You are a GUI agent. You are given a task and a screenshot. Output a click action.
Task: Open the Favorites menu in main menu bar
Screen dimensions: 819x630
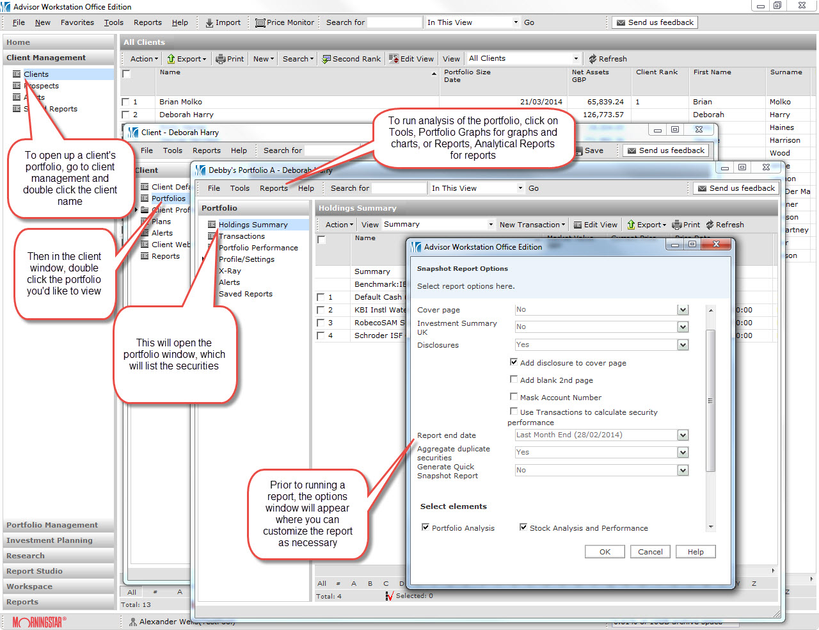pyautogui.click(x=77, y=22)
